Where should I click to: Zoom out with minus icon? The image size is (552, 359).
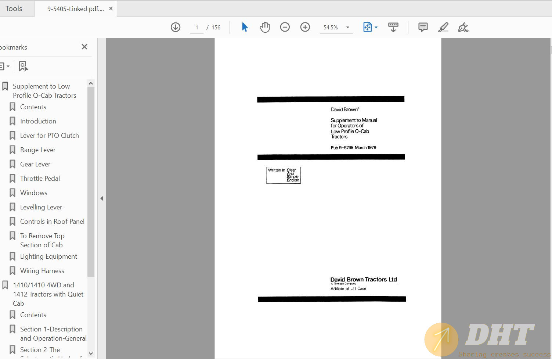285,27
